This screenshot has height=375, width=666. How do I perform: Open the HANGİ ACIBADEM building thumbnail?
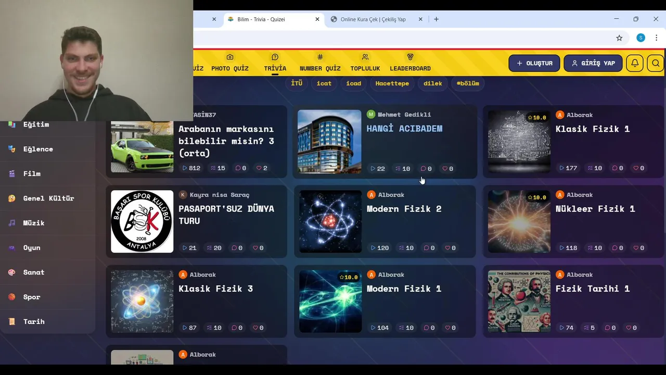329,142
